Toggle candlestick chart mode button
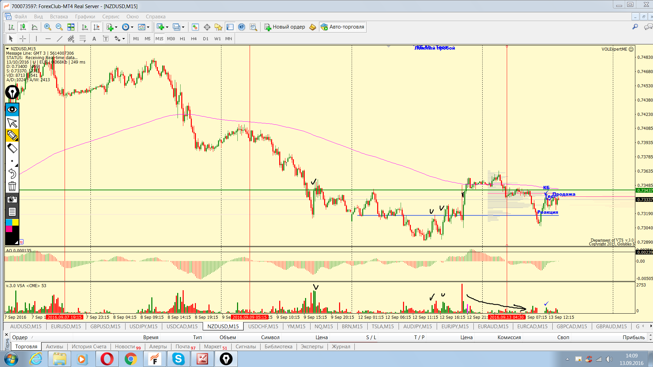653x367 pixels. click(23, 27)
